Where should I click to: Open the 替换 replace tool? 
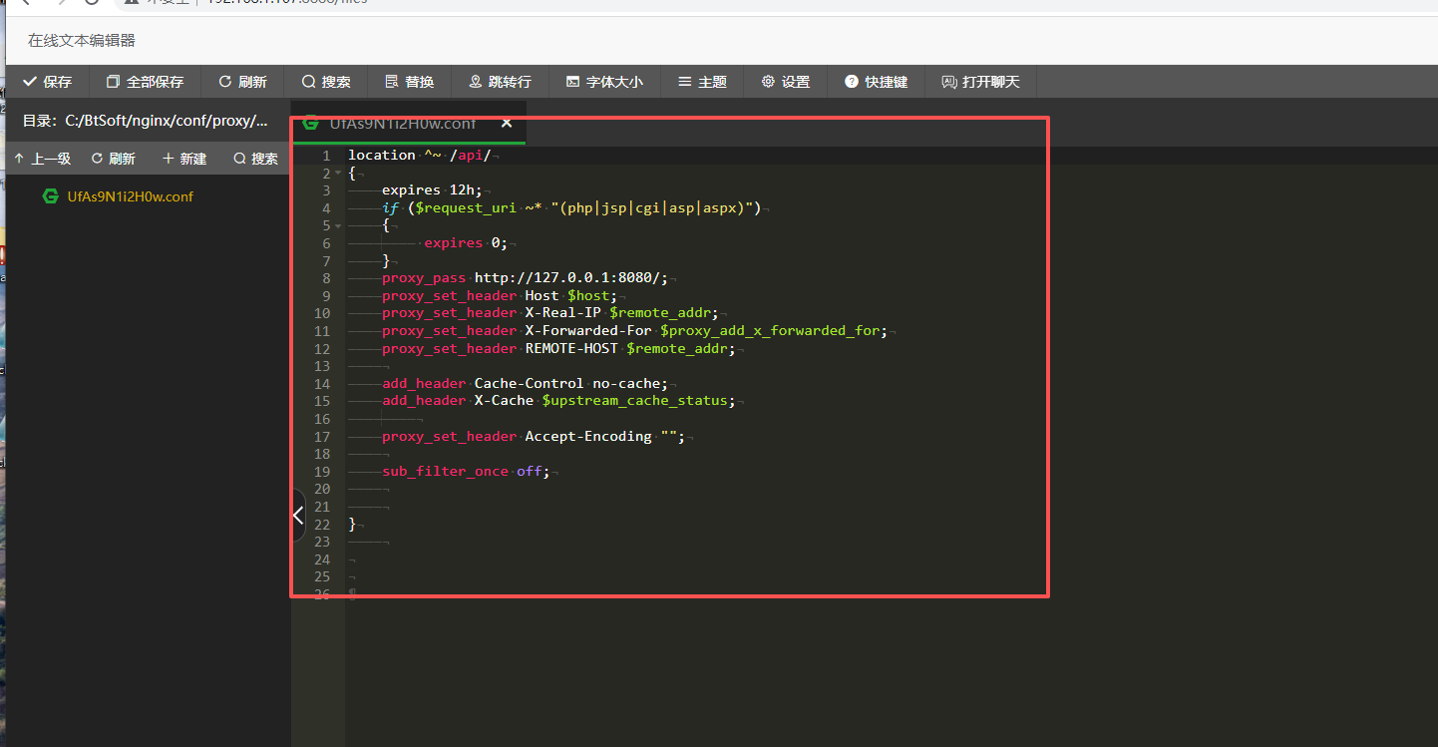click(409, 82)
